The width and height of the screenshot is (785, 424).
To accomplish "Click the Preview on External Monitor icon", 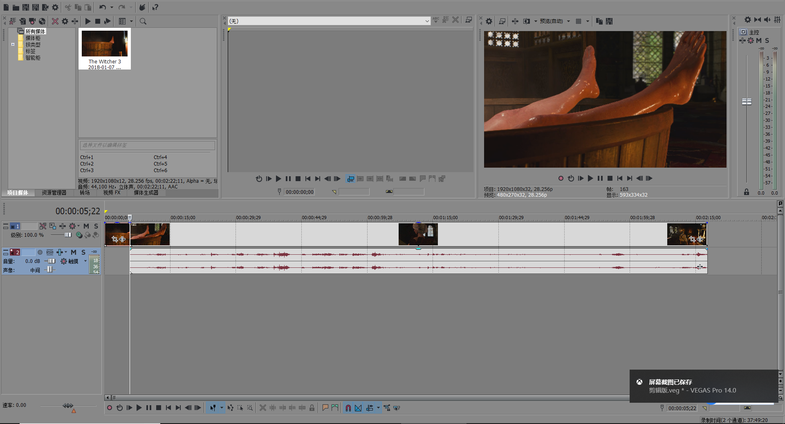I will tap(502, 21).
